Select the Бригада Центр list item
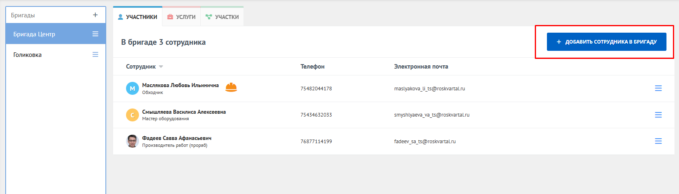The width and height of the screenshot is (679, 194). (34, 34)
